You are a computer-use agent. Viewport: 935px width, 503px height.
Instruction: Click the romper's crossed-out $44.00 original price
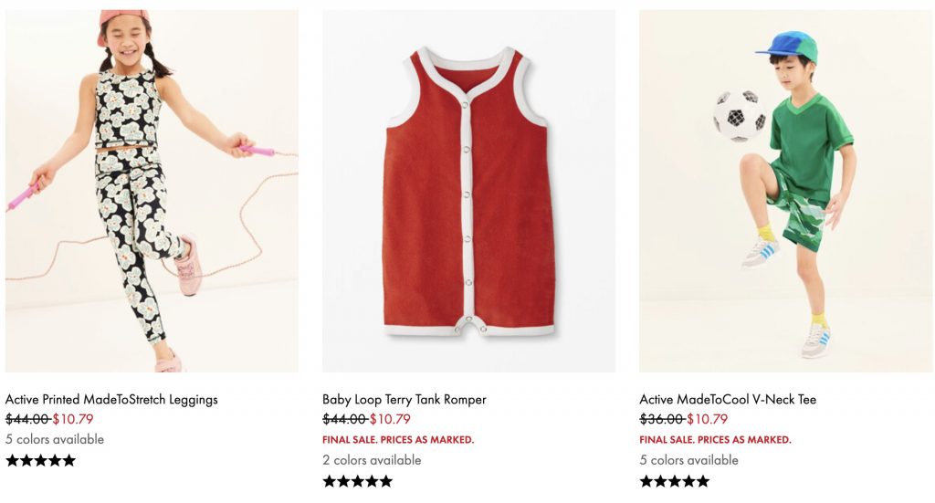point(344,420)
